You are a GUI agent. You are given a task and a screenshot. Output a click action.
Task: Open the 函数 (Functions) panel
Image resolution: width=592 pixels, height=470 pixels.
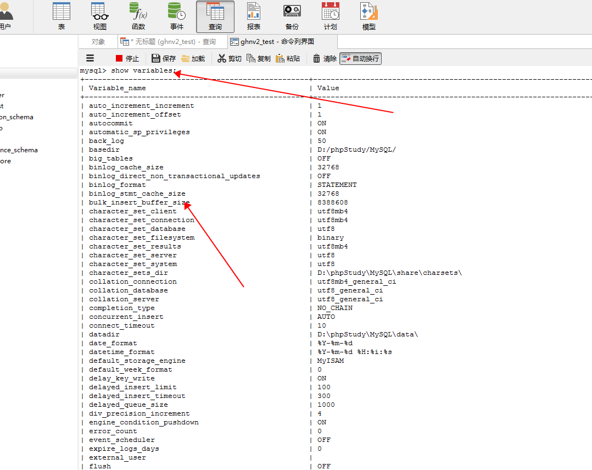(x=137, y=16)
